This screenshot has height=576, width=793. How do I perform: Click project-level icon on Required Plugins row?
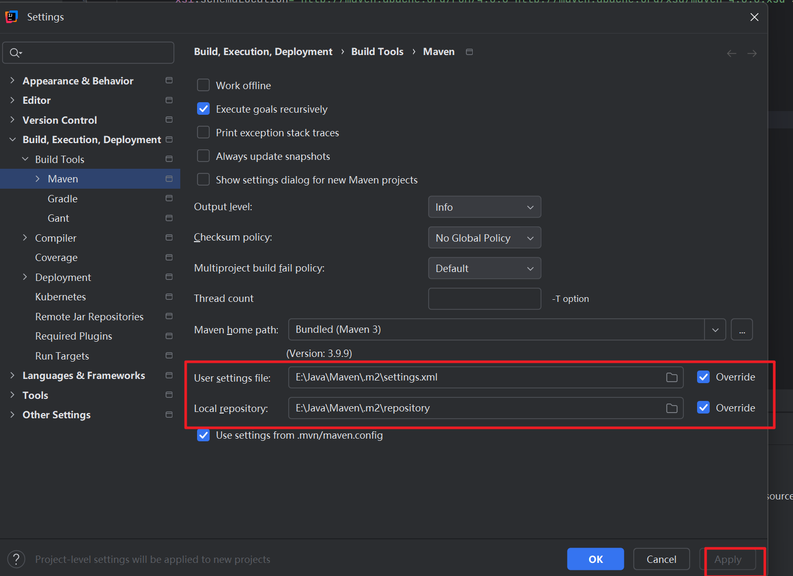169,336
